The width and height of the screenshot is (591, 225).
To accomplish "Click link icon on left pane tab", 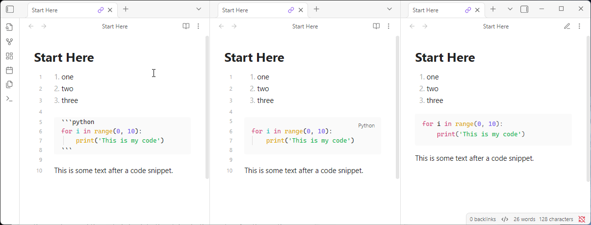I will (x=101, y=10).
